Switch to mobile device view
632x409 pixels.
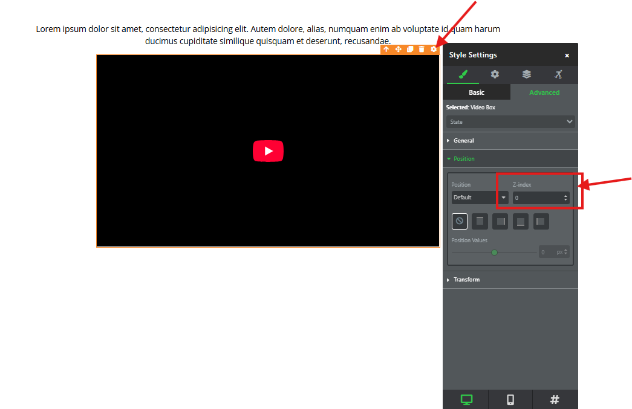pos(510,399)
